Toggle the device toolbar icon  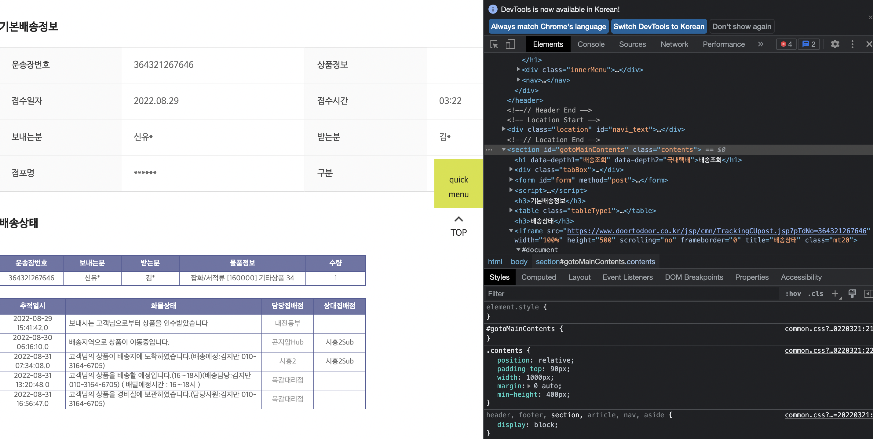pyautogui.click(x=510, y=44)
